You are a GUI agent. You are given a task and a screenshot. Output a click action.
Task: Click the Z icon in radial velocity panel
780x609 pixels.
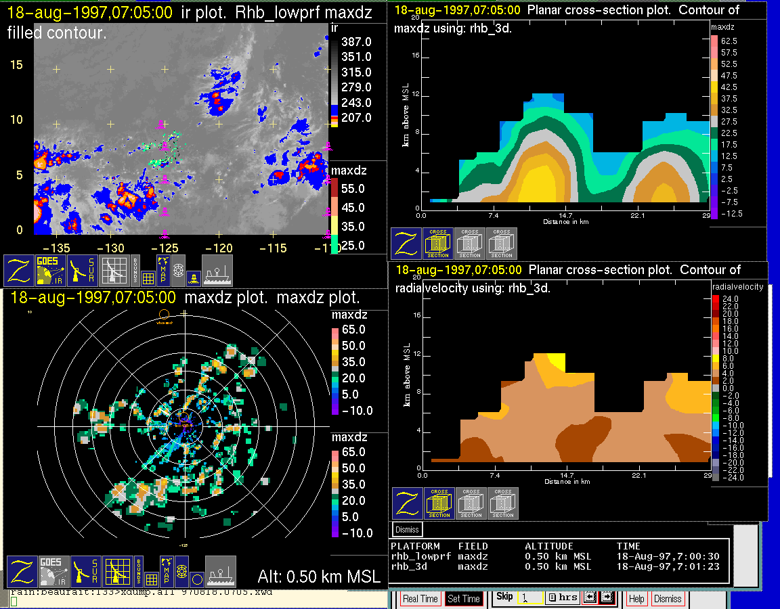click(407, 503)
